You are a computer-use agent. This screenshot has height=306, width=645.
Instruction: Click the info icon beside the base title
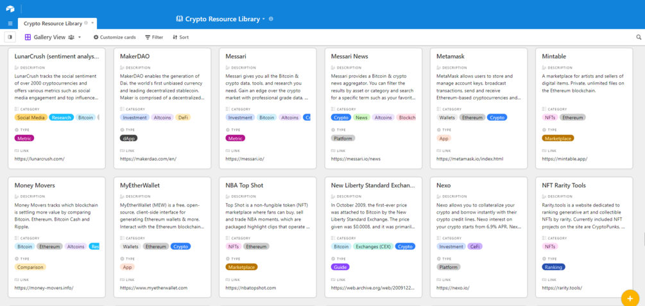coord(271,19)
